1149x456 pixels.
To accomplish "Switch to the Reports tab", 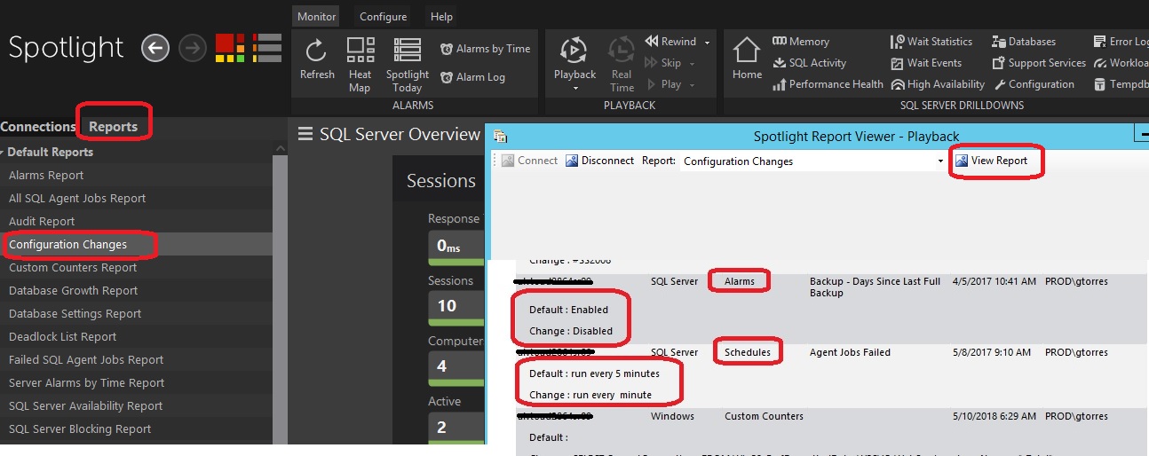I will tap(114, 127).
